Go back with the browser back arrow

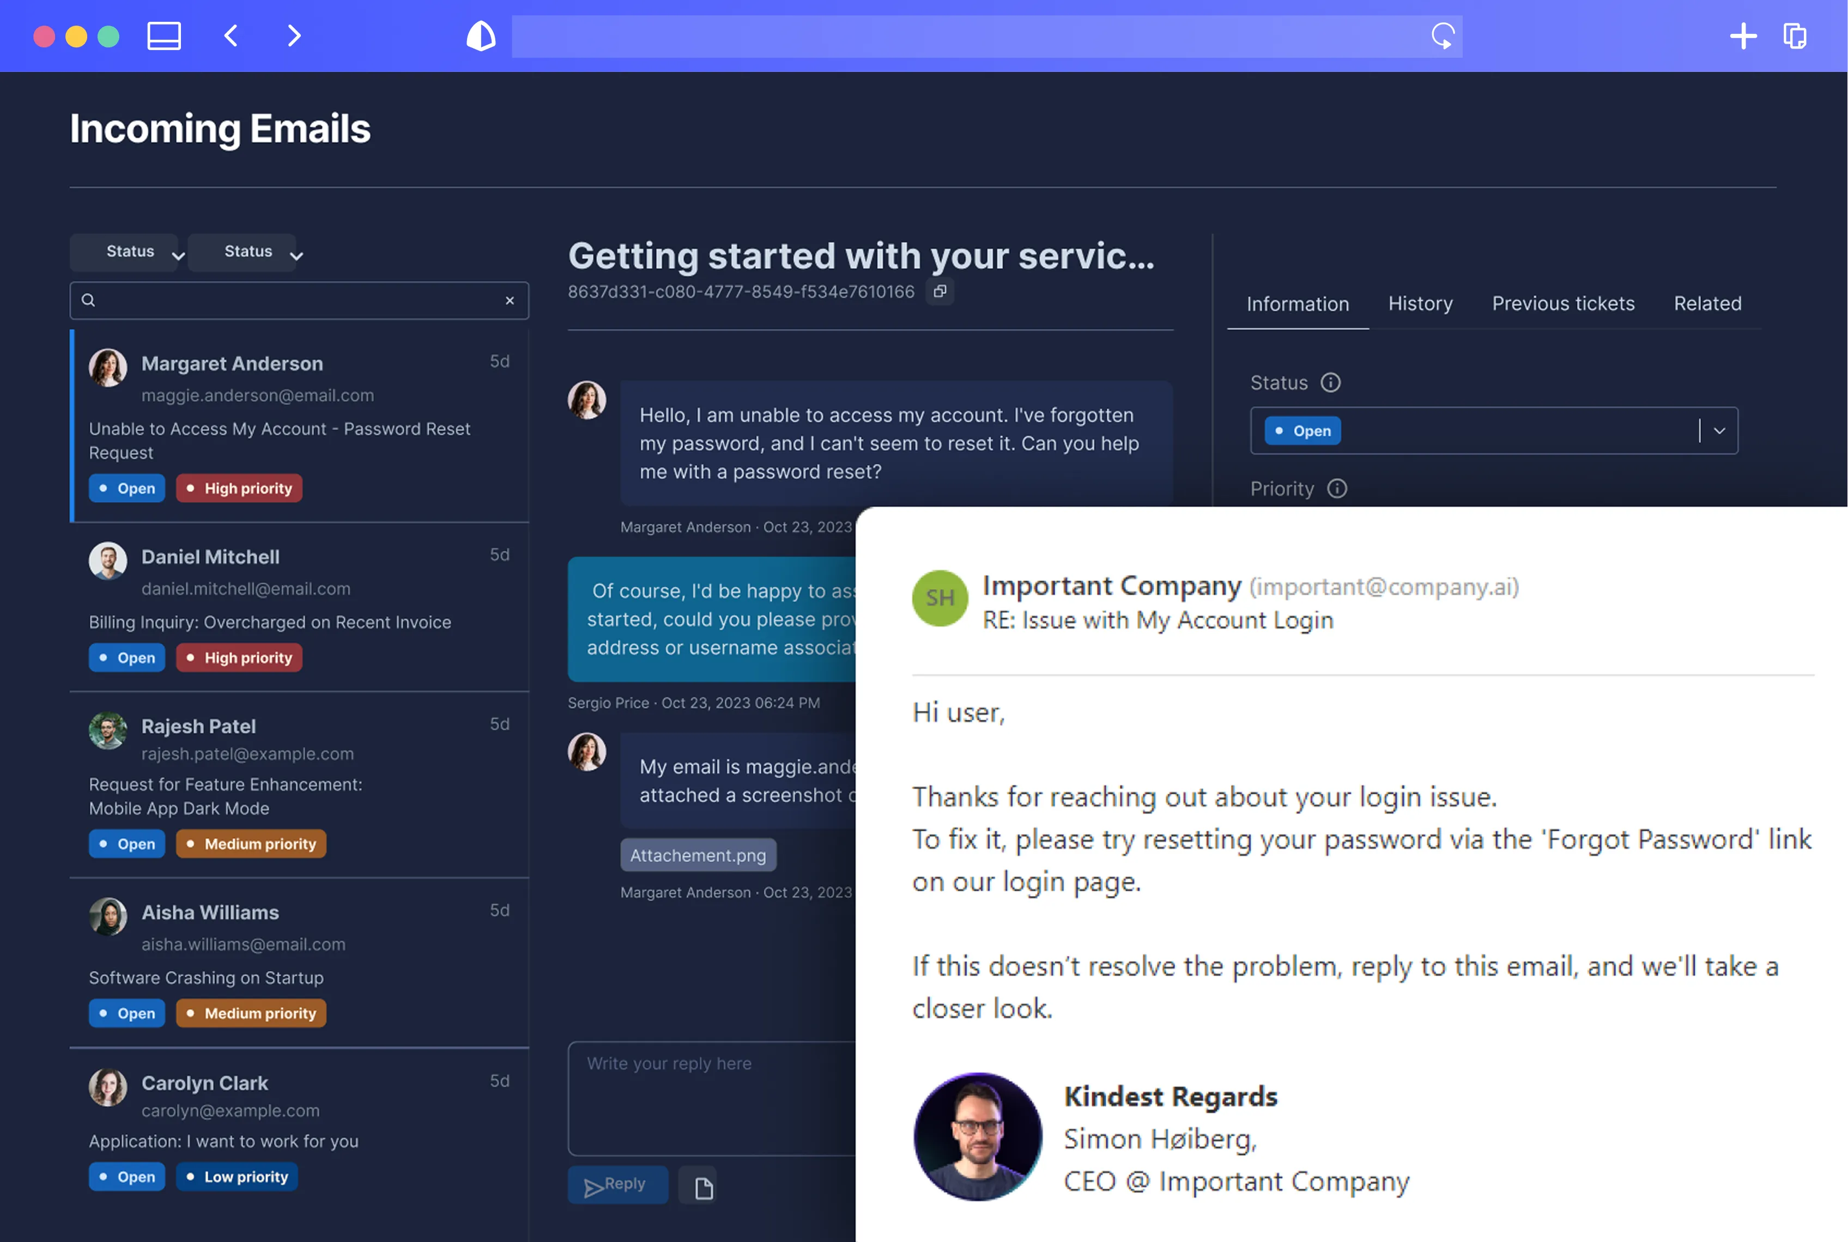231,35
